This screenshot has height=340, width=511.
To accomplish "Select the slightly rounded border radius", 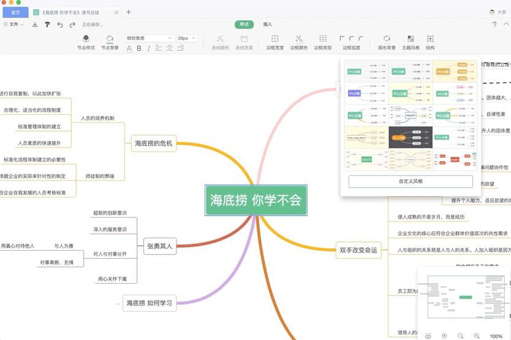I will click(x=351, y=39).
